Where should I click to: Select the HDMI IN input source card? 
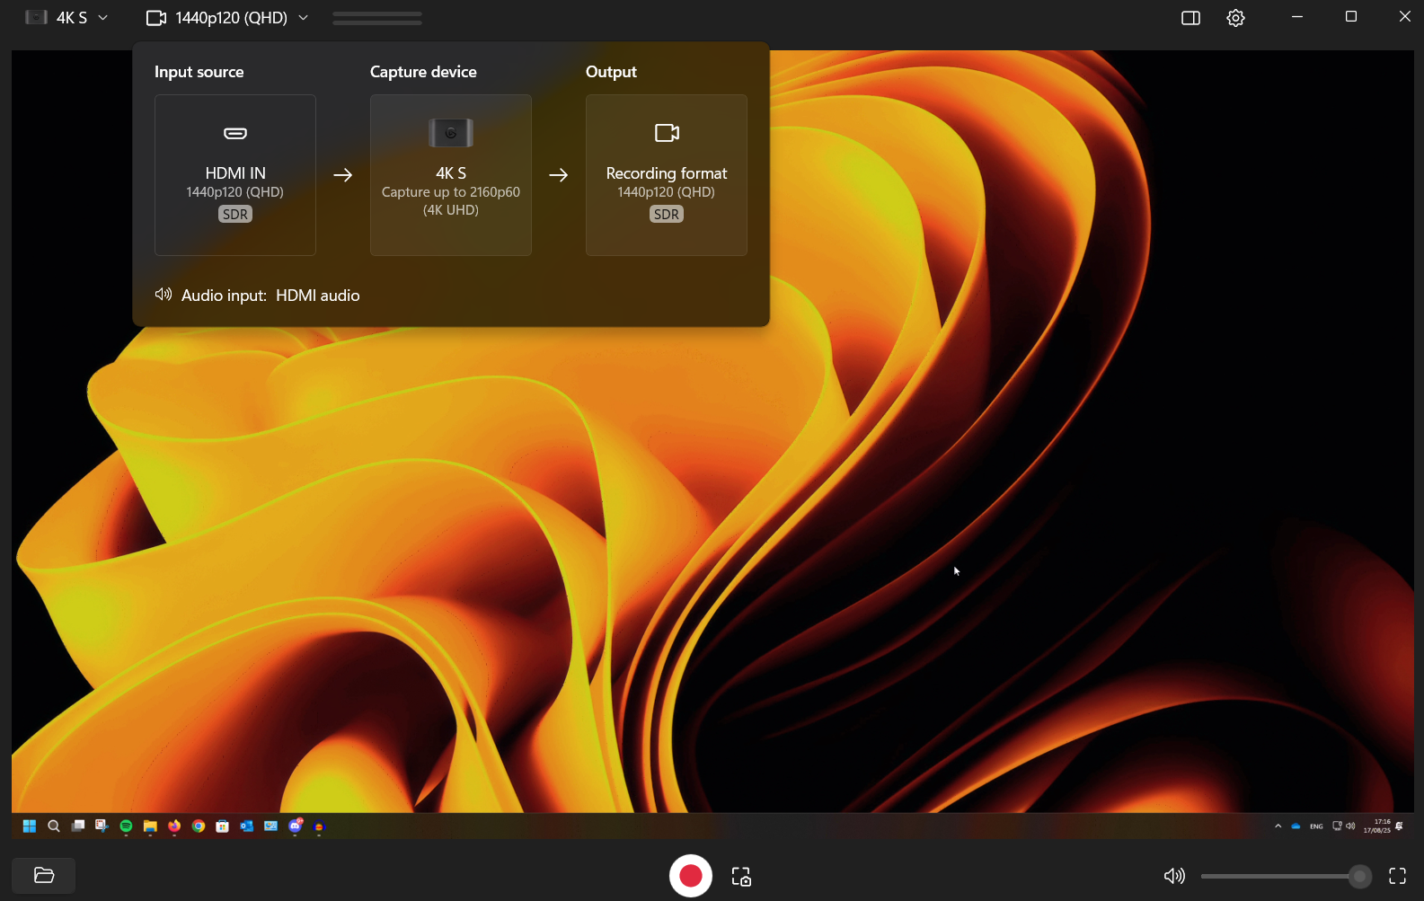[x=235, y=175]
